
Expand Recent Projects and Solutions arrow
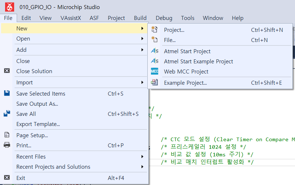(x=143, y=167)
